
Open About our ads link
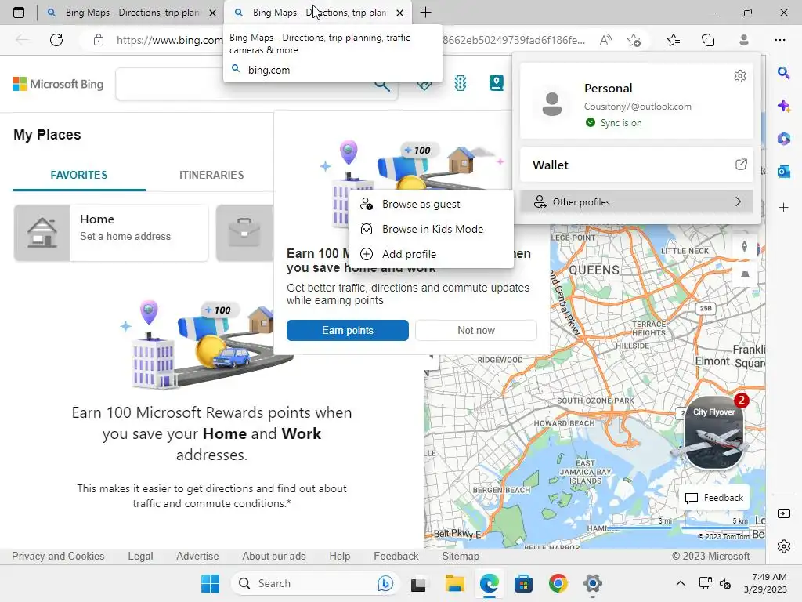click(273, 556)
